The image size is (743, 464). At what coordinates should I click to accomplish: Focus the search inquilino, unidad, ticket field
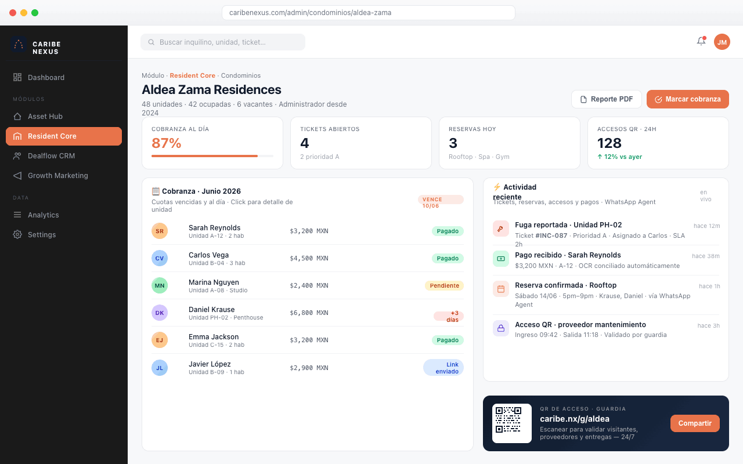[x=223, y=42]
